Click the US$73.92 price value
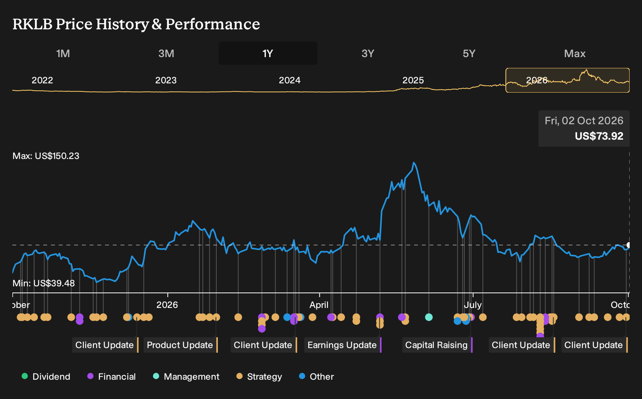 [599, 136]
